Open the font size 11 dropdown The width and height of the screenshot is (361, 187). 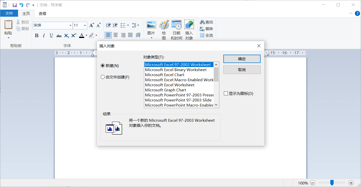pos(85,25)
